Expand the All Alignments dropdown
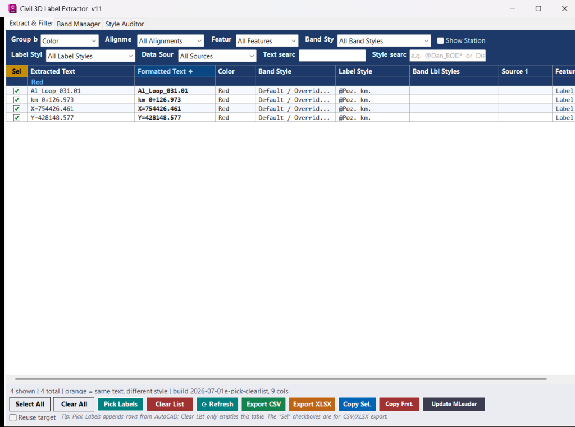Image resolution: width=575 pixels, height=427 pixels. [171, 41]
